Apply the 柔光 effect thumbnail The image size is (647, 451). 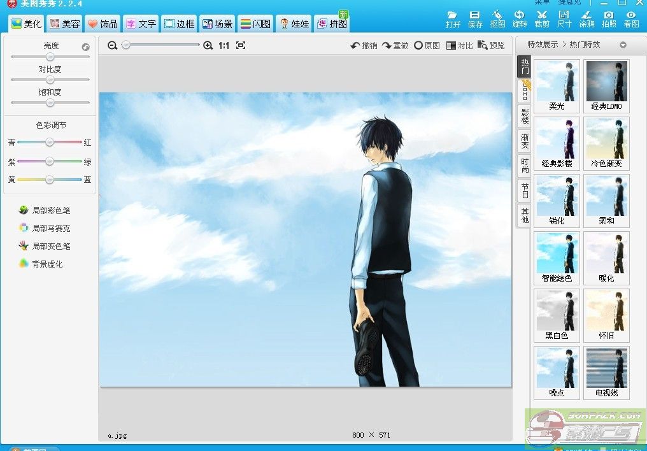click(557, 86)
